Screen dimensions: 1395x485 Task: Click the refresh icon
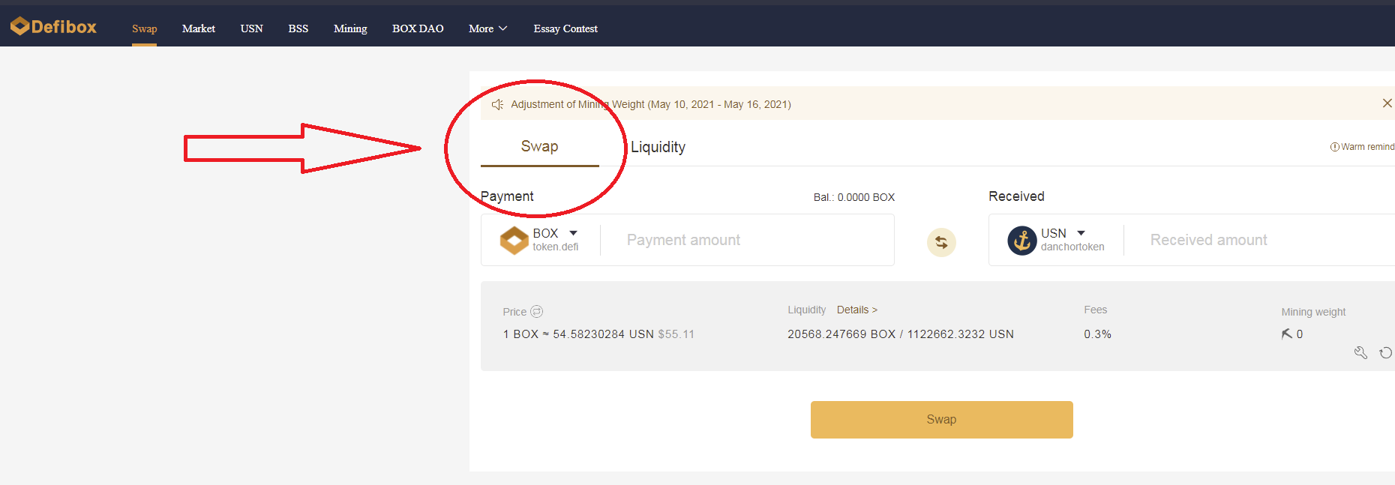pyautogui.click(x=1386, y=352)
